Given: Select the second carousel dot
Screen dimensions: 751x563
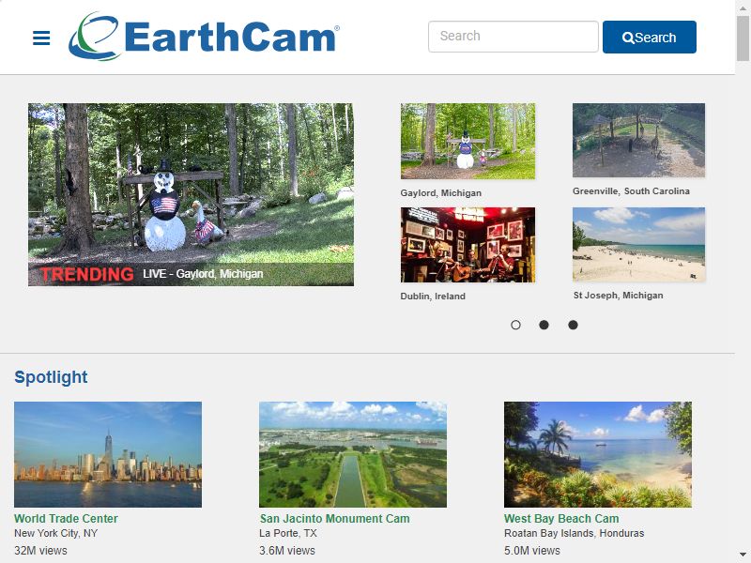Looking at the screenshot, I should click(544, 325).
